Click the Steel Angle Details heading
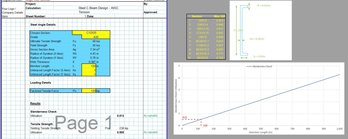Viewport: 348px width, 139px height. coord(43,25)
